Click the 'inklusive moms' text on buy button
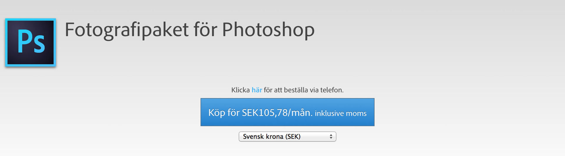565x156 pixels. (x=341, y=113)
